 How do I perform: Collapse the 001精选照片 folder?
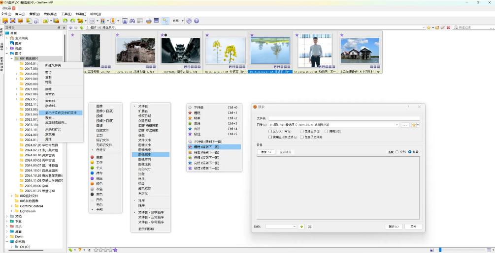tap(12, 58)
